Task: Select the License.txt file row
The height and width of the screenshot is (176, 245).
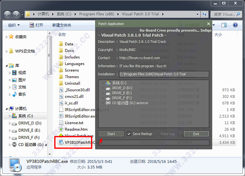Action: [71, 123]
